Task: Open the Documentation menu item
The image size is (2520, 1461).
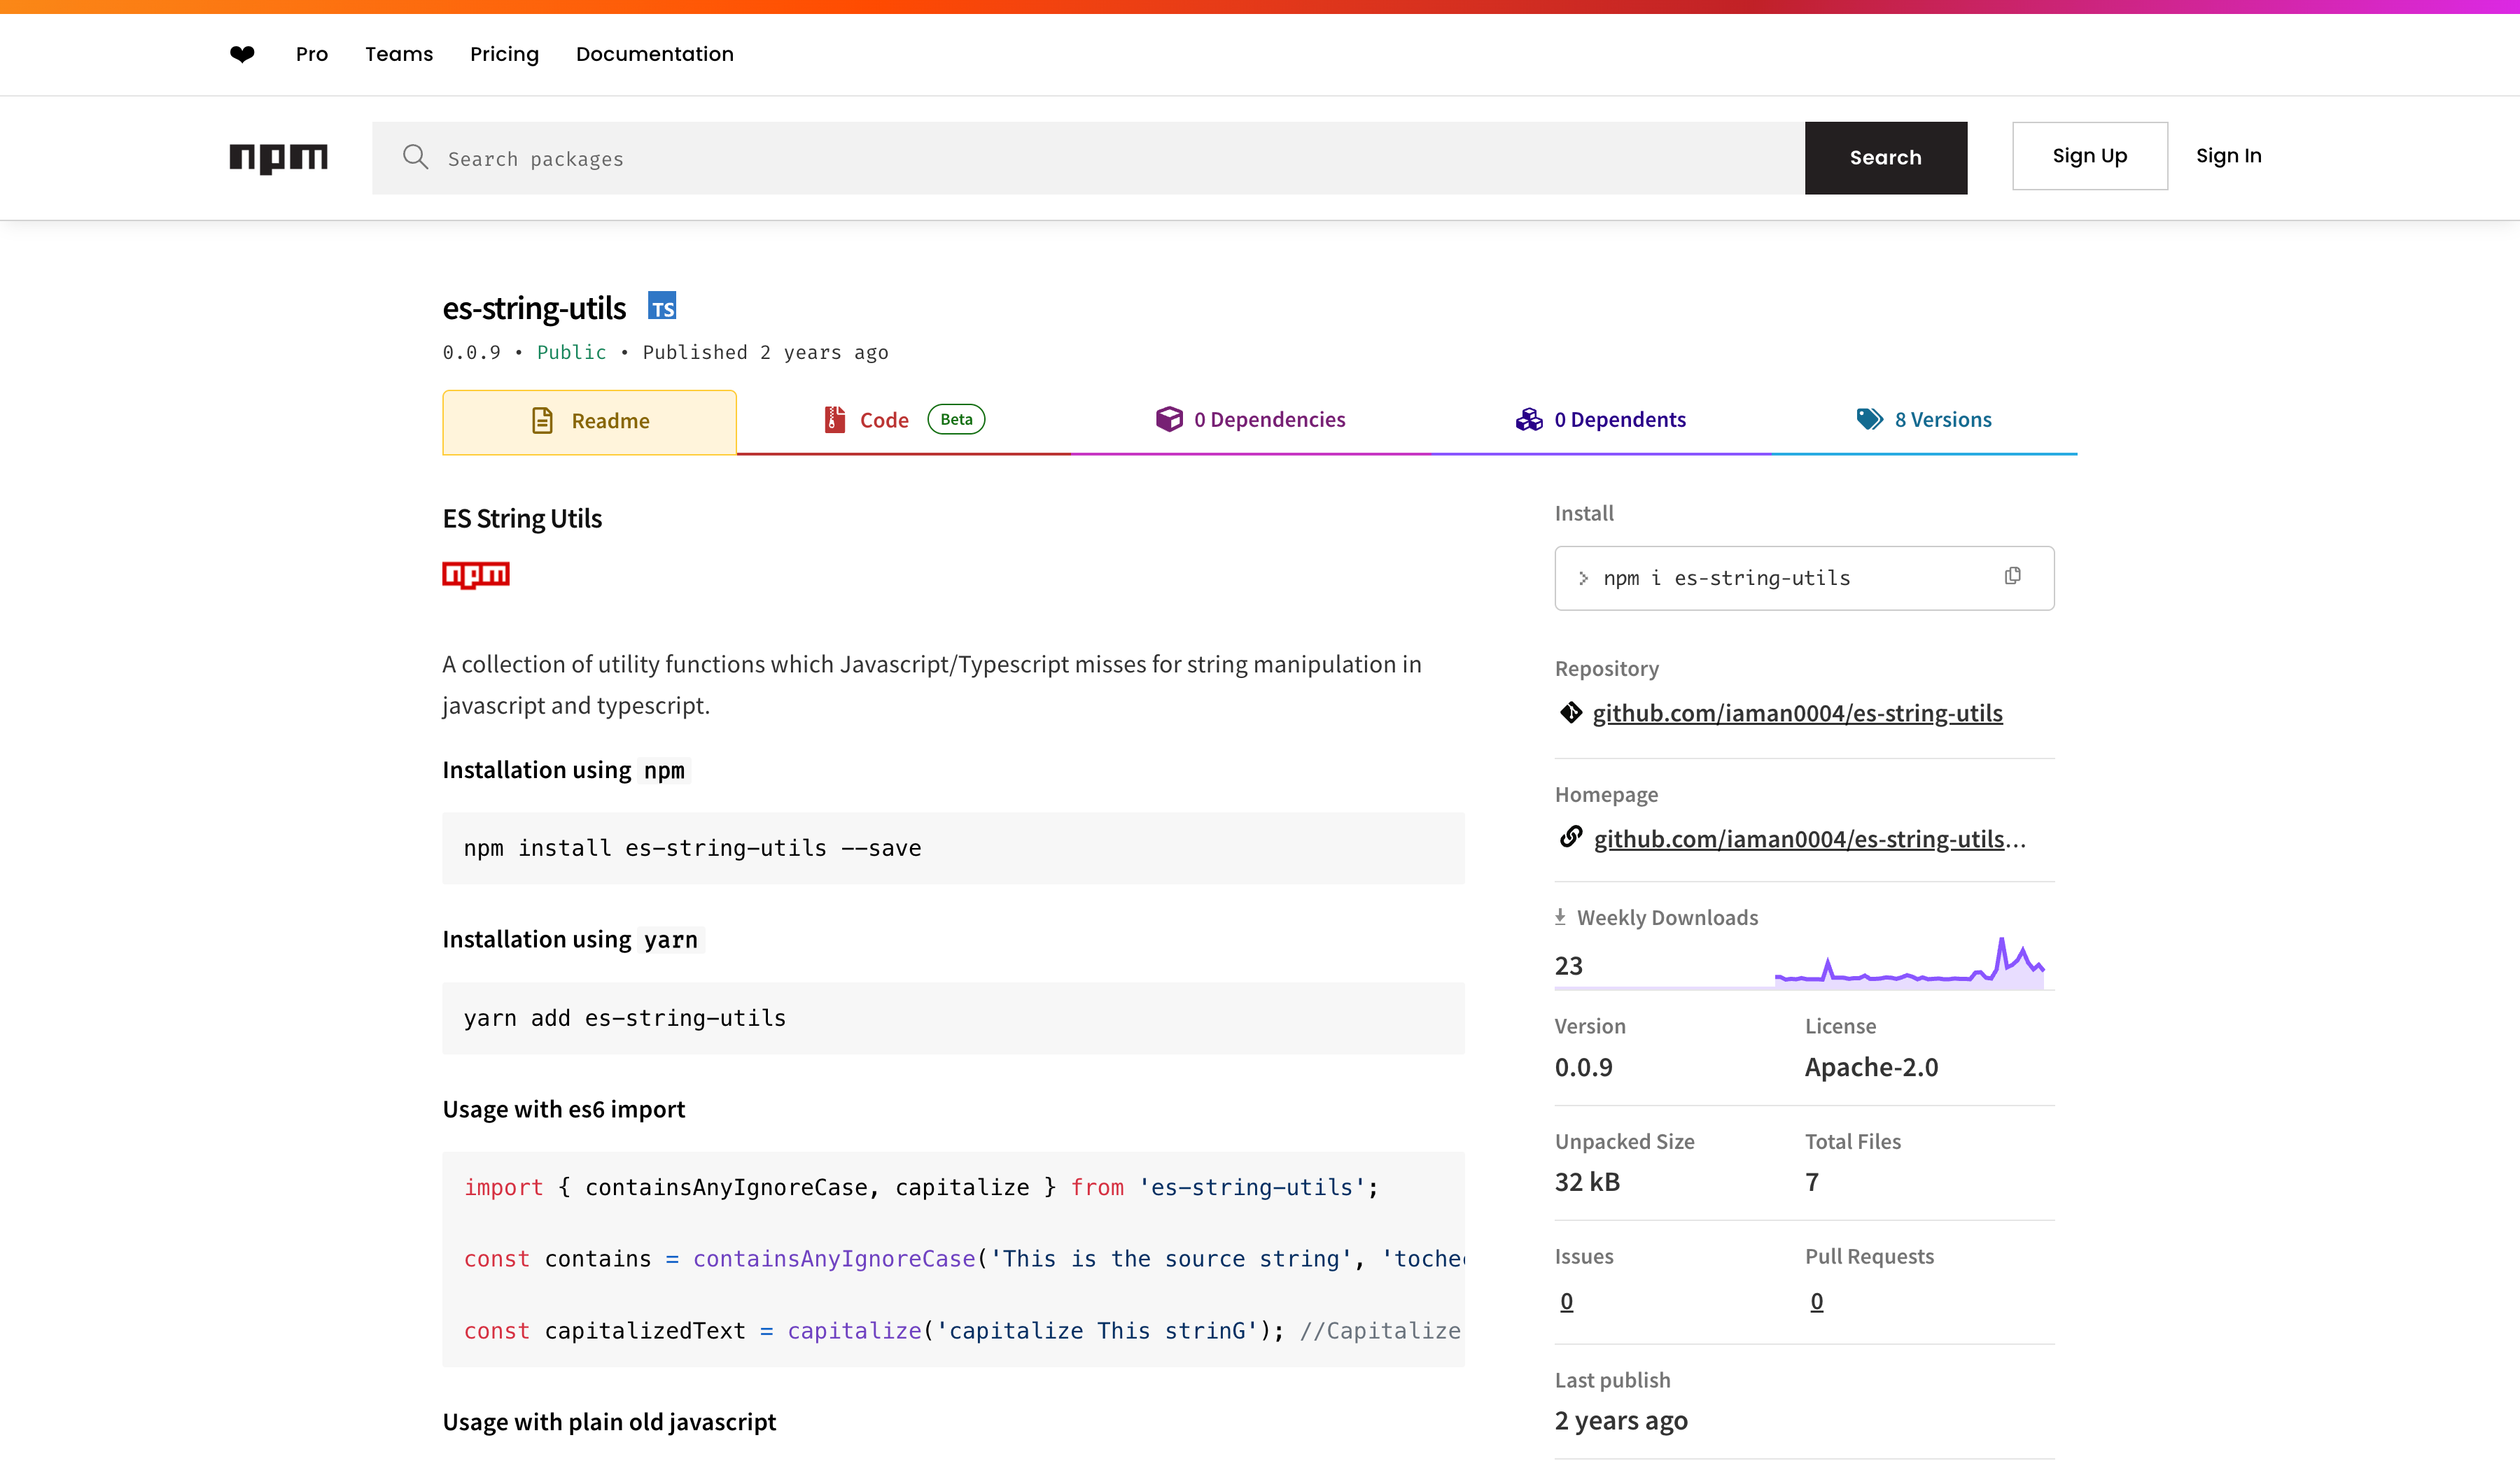Action: (x=655, y=54)
